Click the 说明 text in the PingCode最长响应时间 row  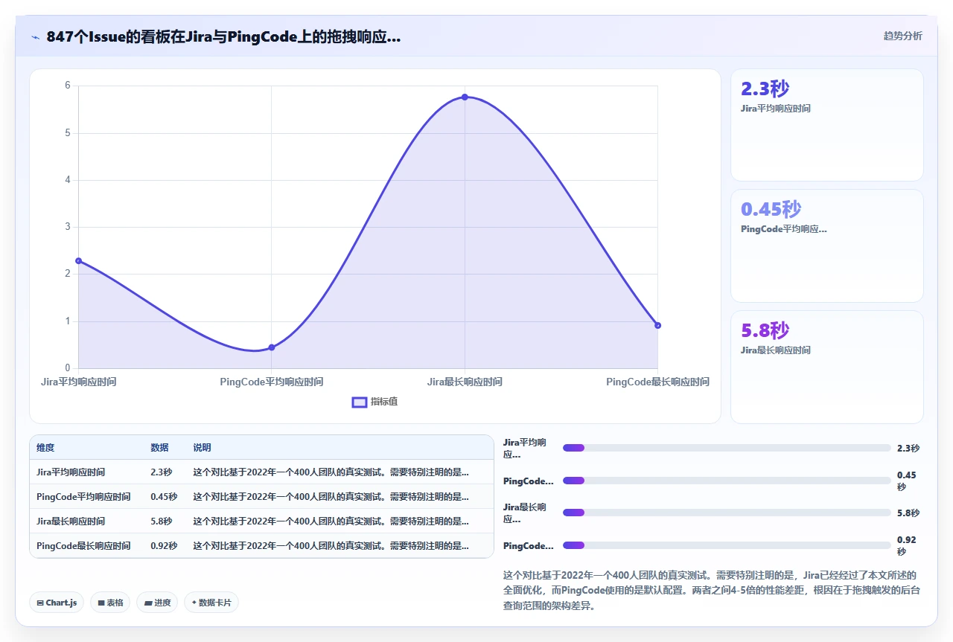tap(331, 545)
